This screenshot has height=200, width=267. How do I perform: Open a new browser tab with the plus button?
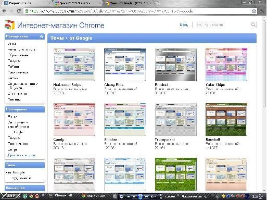coord(158,3)
